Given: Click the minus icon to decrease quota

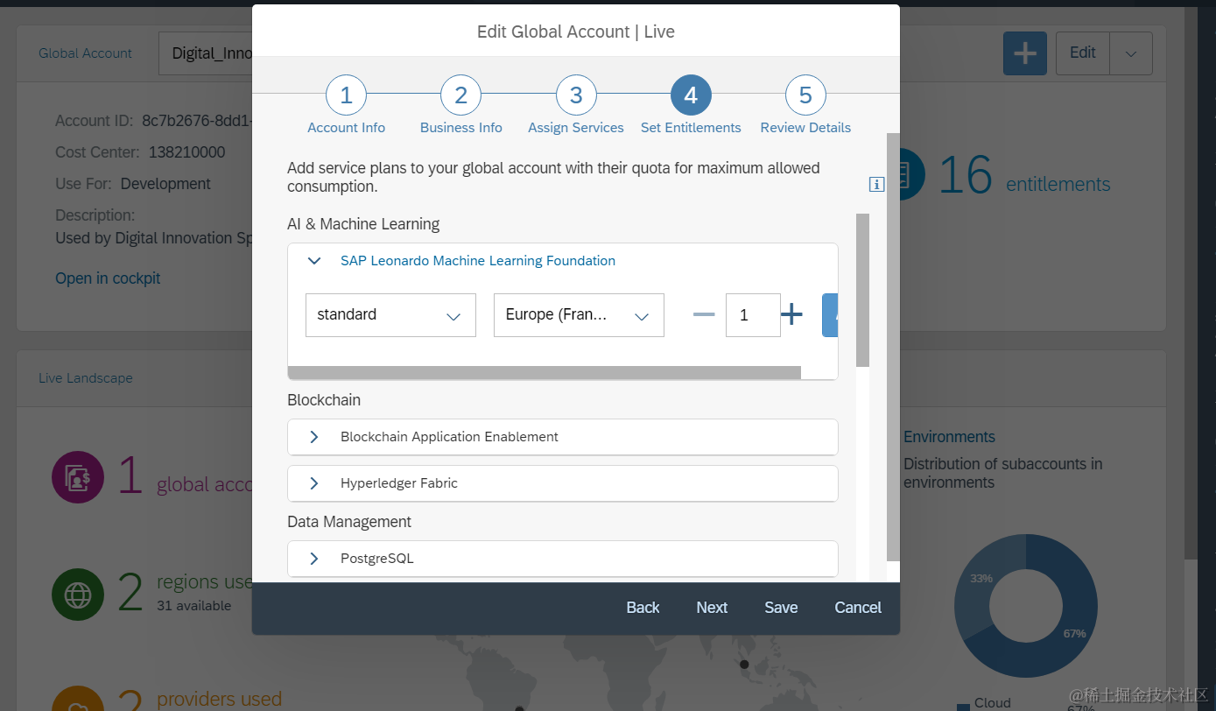Looking at the screenshot, I should point(704,314).
